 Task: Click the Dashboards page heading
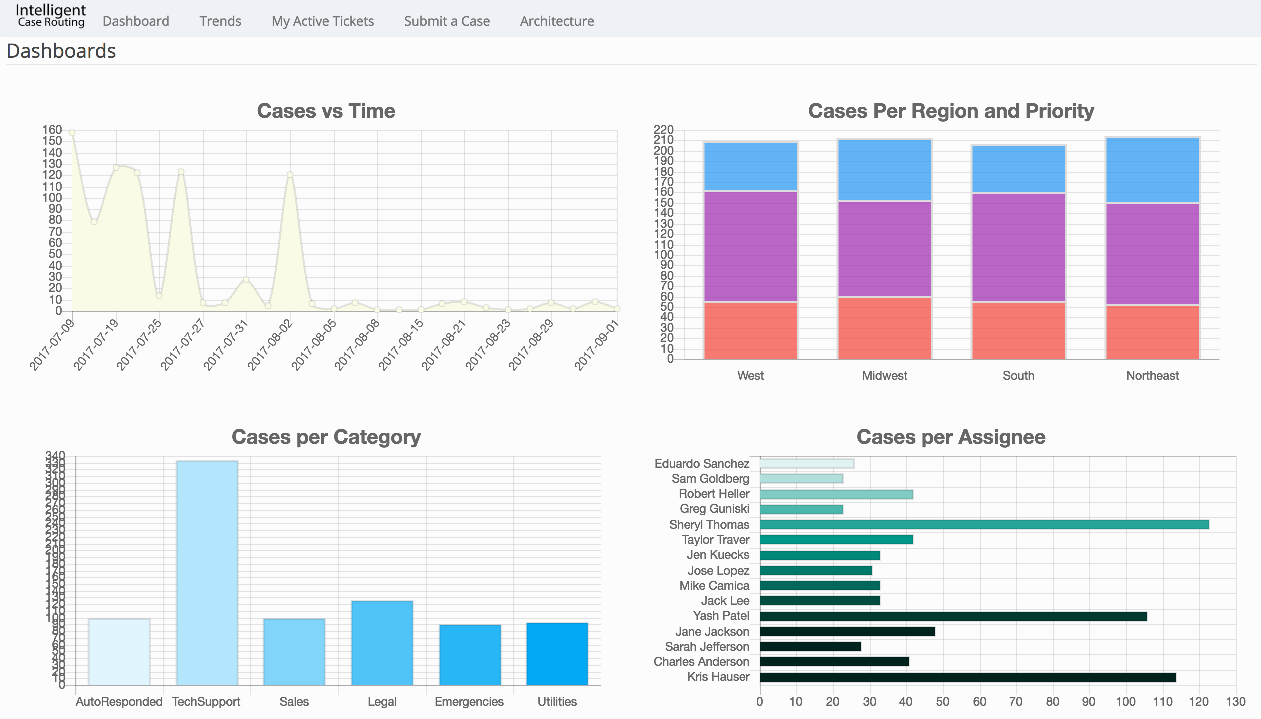61,51
